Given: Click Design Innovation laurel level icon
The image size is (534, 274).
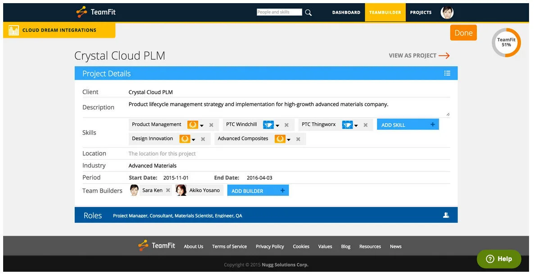Looking at the screenshot, I should 185,139.
